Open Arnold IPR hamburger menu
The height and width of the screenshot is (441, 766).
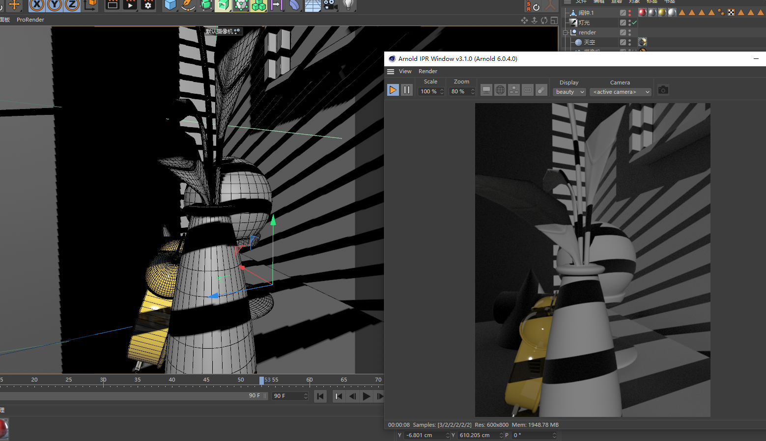[x=391, y=71]
